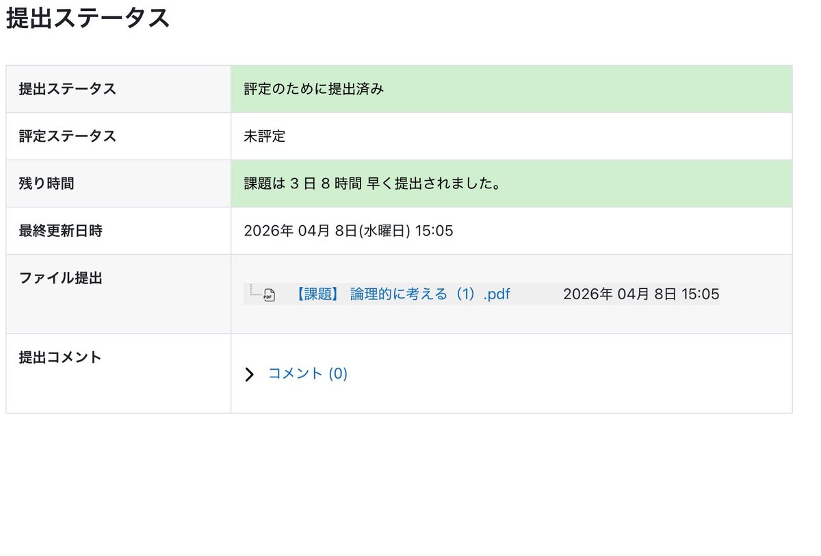
Task: Click the 提出ステータス page heading
Action: pyautogui.click(x=88, y=18)
